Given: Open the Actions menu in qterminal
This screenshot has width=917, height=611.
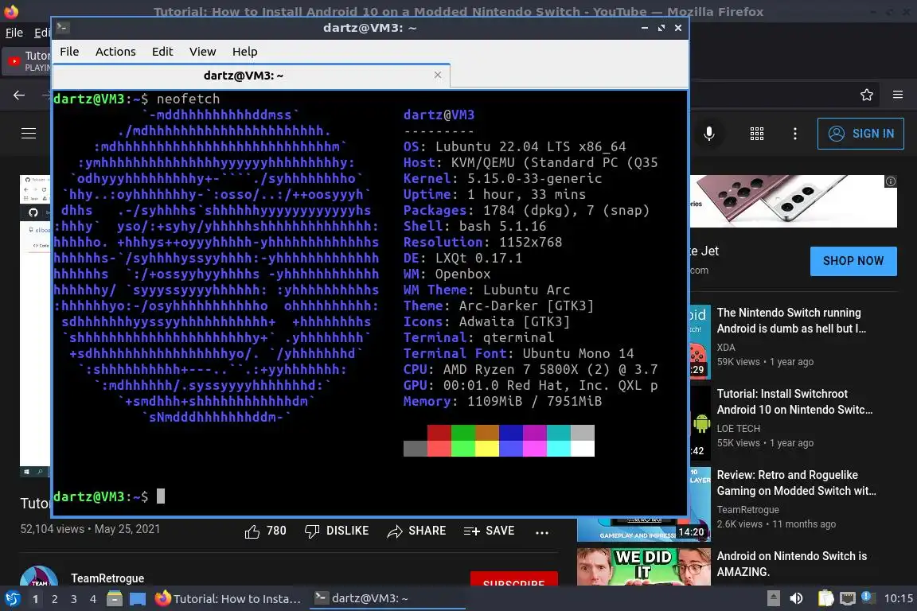Looking at the screenshot, I should (115, 52).
